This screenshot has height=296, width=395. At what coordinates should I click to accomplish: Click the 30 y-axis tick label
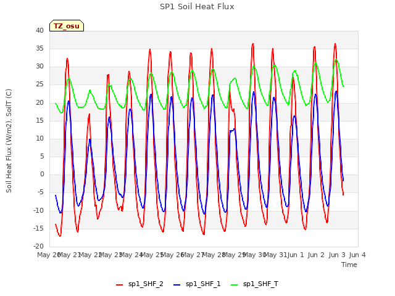tap(39, 67)
